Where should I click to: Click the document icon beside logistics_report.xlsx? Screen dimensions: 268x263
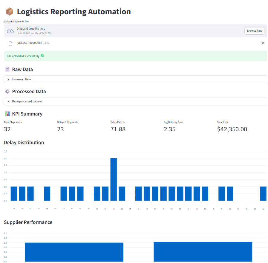pyautogui.click(x=10, y=43)
